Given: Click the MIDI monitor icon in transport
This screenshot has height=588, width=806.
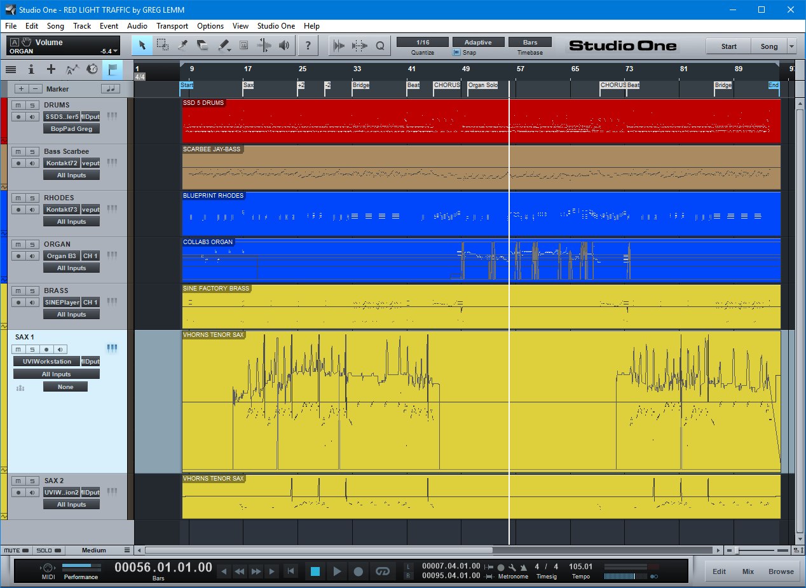Looking at the screenshot, I should pyautogui.click(x=48, y=567).
